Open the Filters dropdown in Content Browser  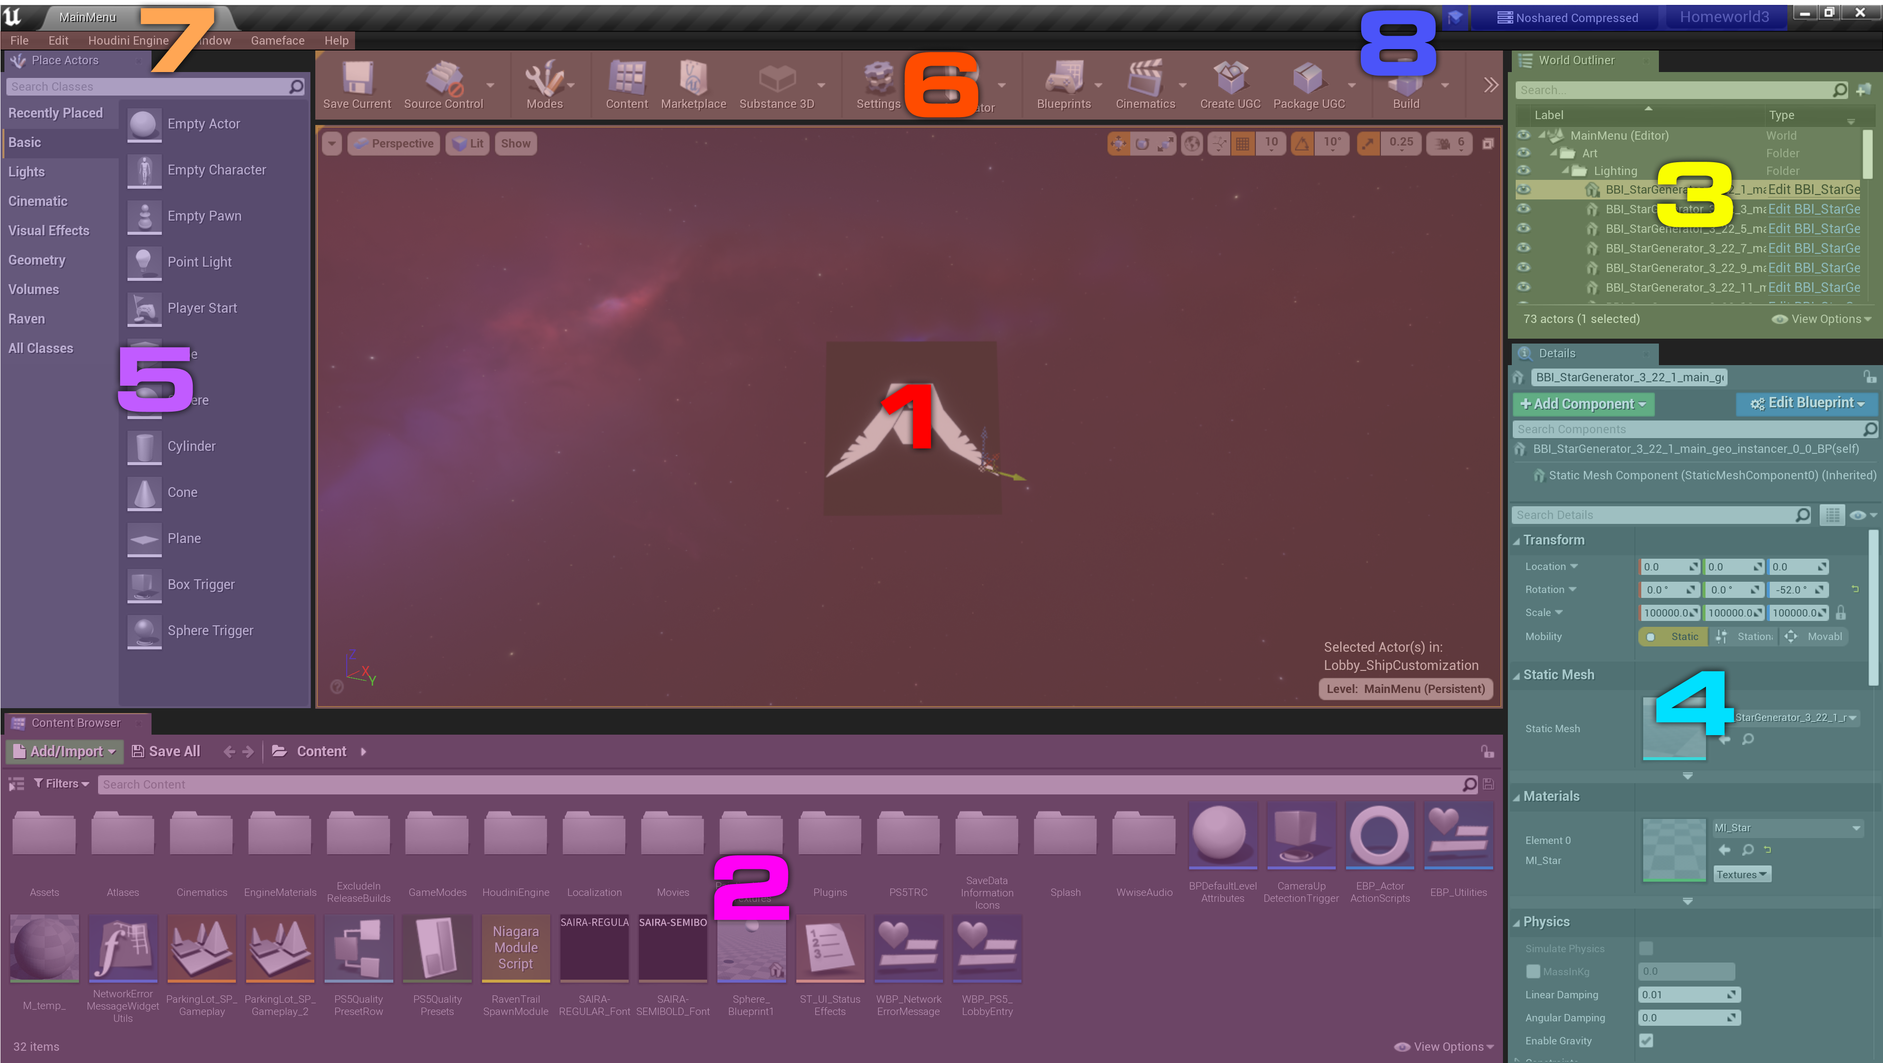61,784
